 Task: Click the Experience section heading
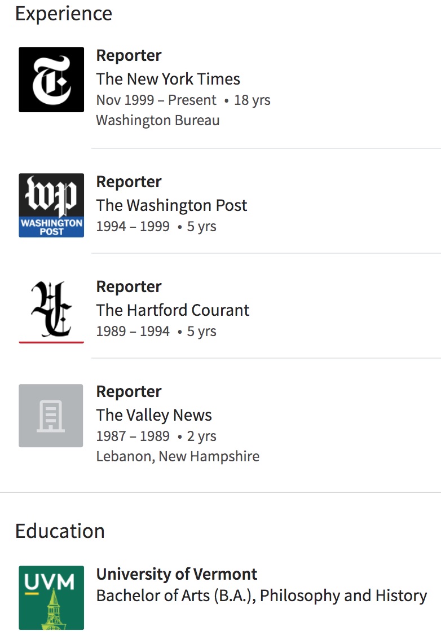[64, 14]
